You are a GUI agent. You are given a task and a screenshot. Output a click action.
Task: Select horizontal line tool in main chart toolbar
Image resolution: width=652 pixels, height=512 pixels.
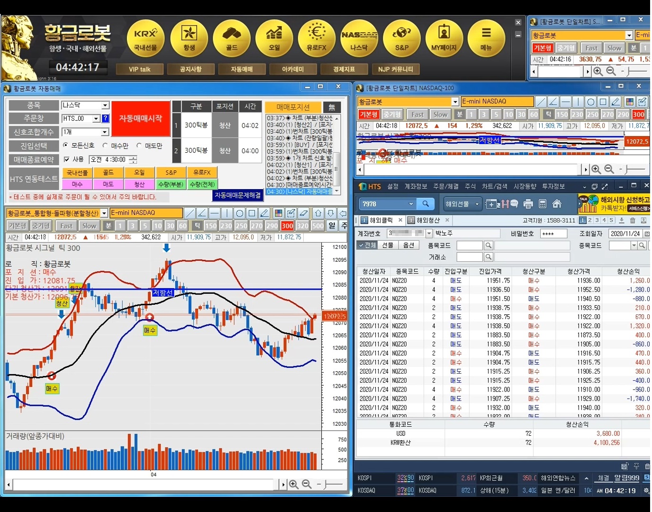click(x=214, y=213)
